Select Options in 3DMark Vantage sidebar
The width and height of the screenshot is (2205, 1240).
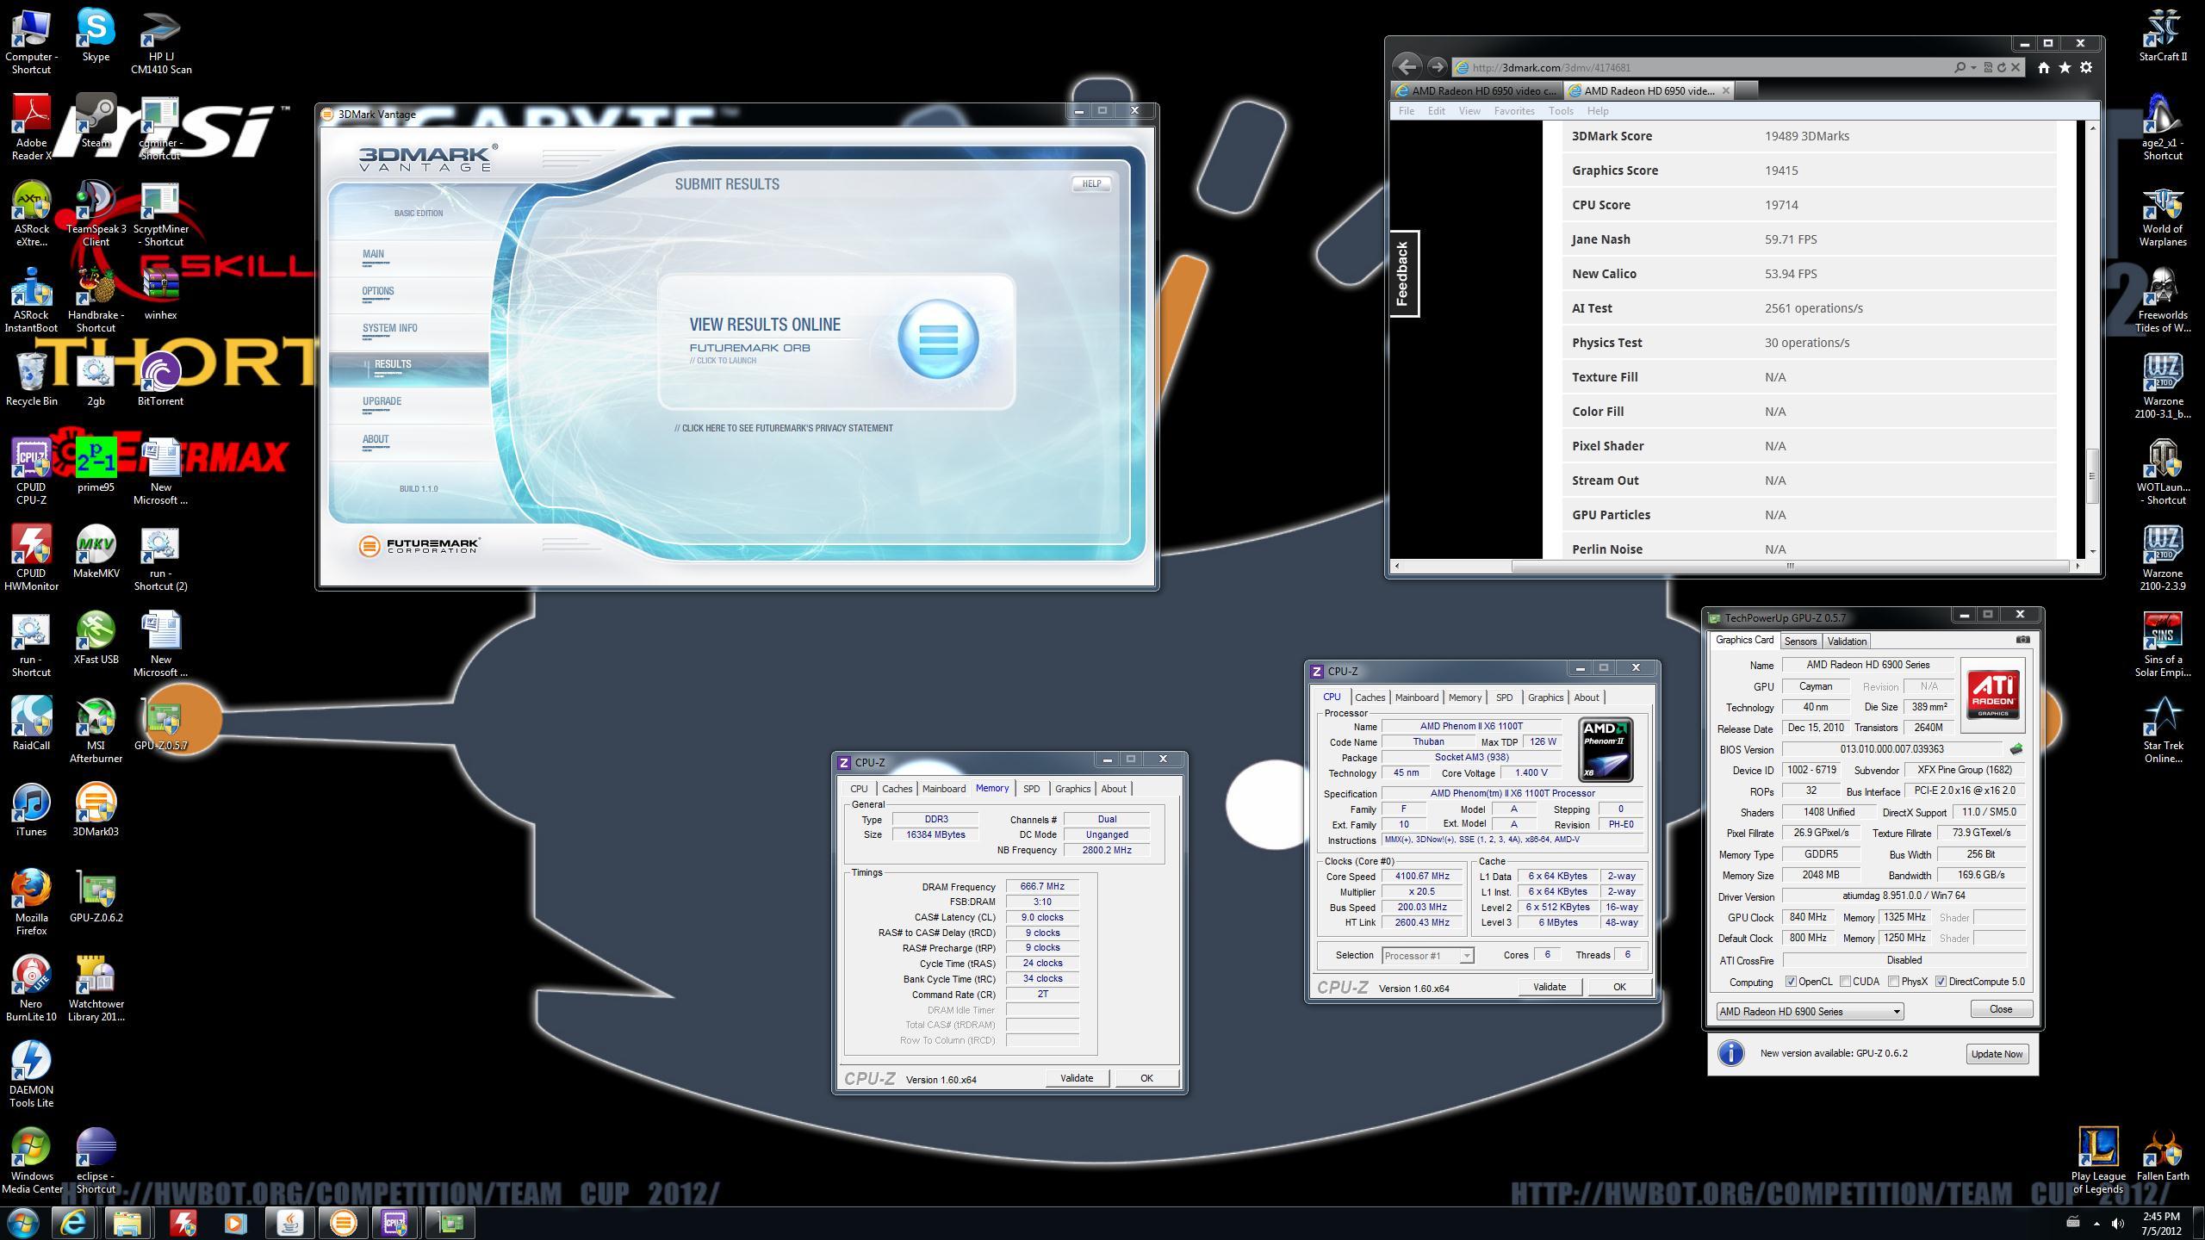point(377,291)
